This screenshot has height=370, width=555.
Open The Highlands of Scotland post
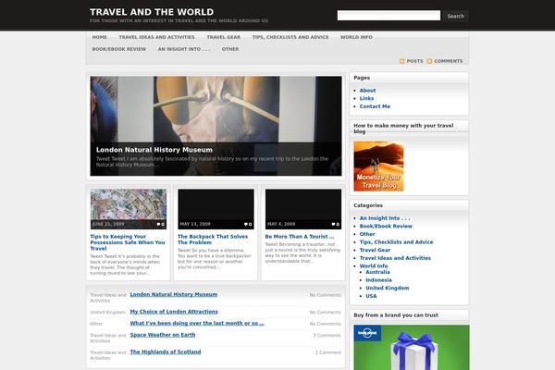coord(166,351)
